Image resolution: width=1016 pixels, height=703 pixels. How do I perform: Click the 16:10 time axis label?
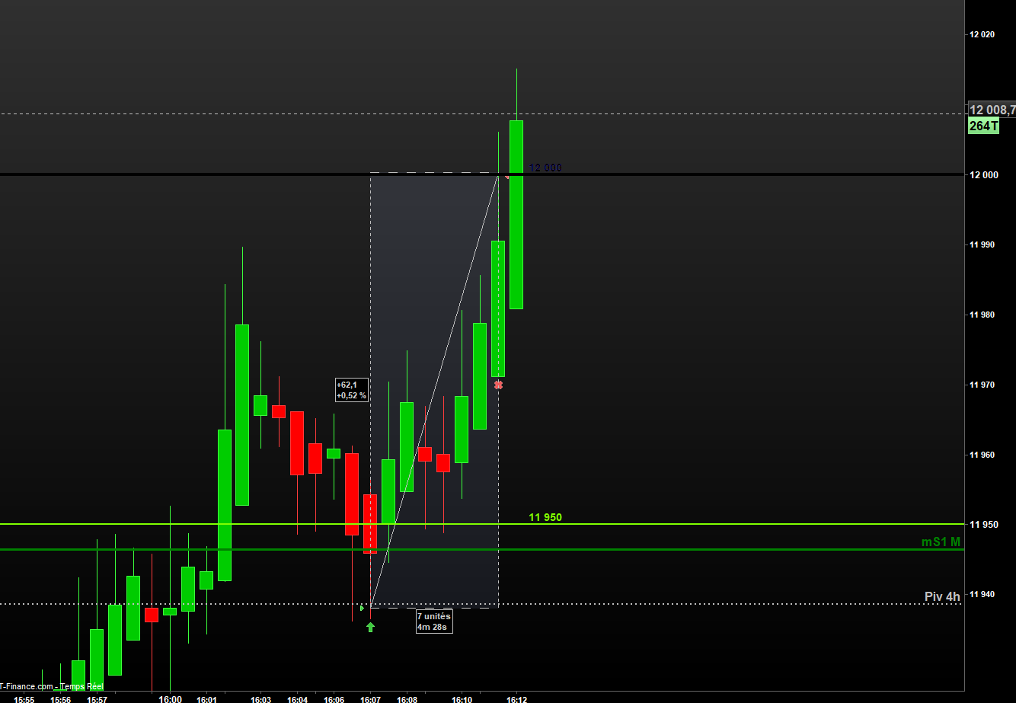(x=462, y=699)
